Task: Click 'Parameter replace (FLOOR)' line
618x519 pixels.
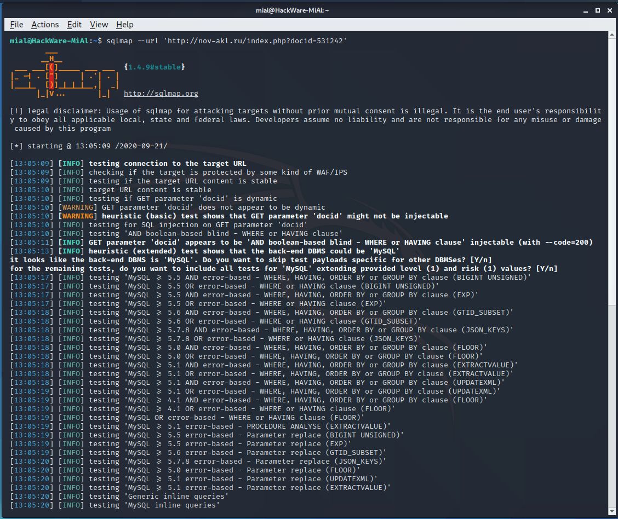Action: coord(185,470)
